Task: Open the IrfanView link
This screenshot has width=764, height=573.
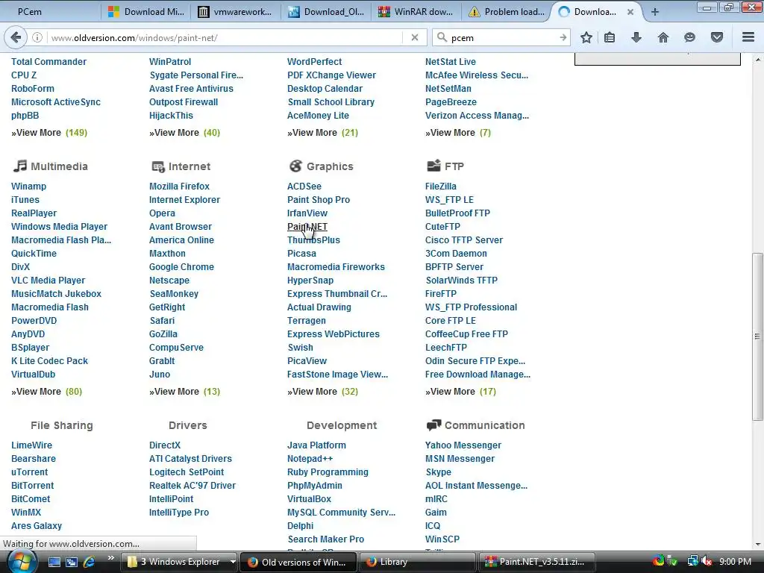Action: coord(307,213)
